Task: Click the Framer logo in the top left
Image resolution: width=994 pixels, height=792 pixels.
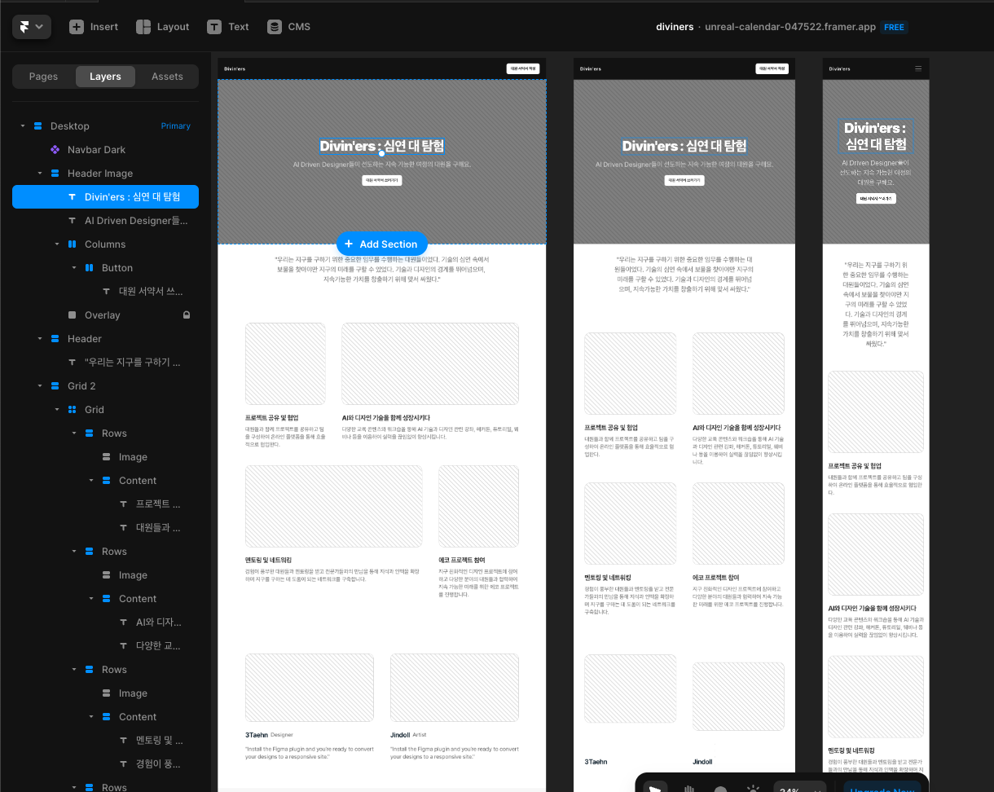Action: [23, 26]
